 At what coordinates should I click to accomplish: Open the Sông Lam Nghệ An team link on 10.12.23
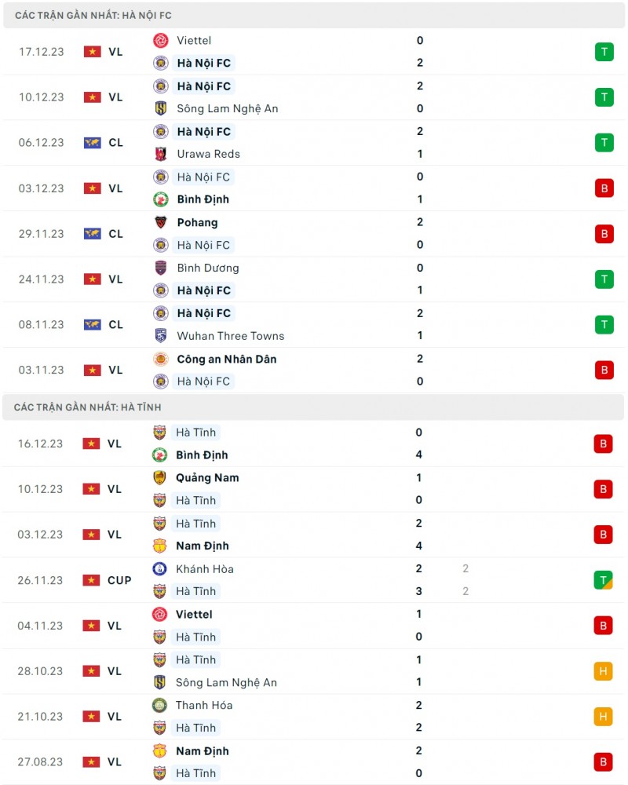coord(228,108)
